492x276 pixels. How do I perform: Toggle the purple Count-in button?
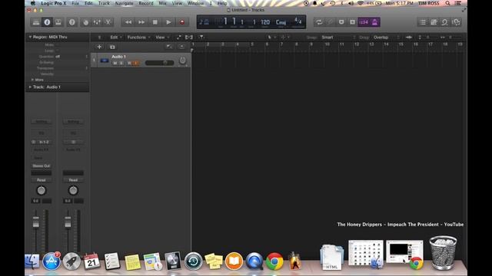coord(364,22)
